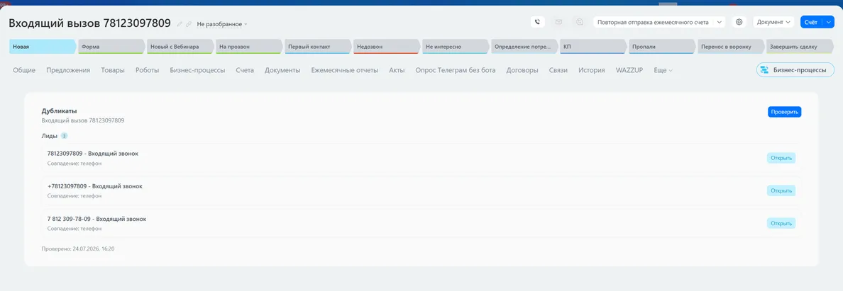This screenshot has height=291, width=843.
Task: Expand the Не разобранное funnel dropdown
Action: [x=221, y=24]
